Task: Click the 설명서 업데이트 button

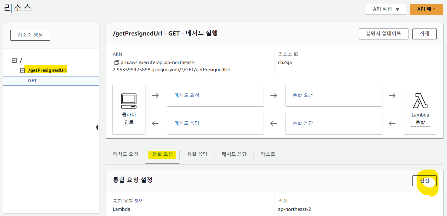Action: [x=383, y=34]
